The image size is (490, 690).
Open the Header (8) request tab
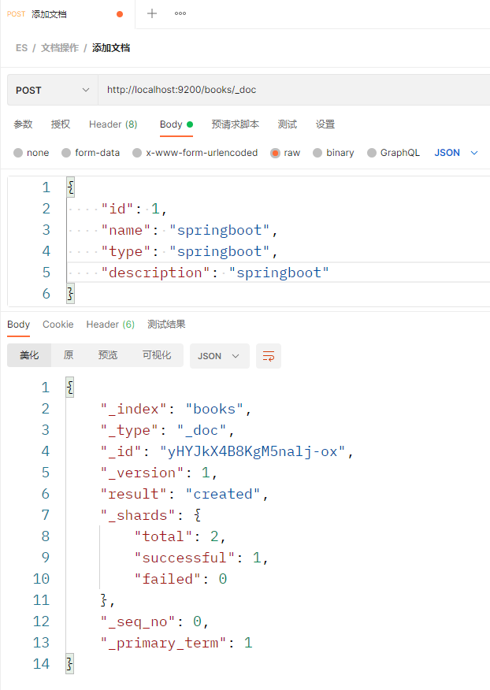[x=113, y=124]
